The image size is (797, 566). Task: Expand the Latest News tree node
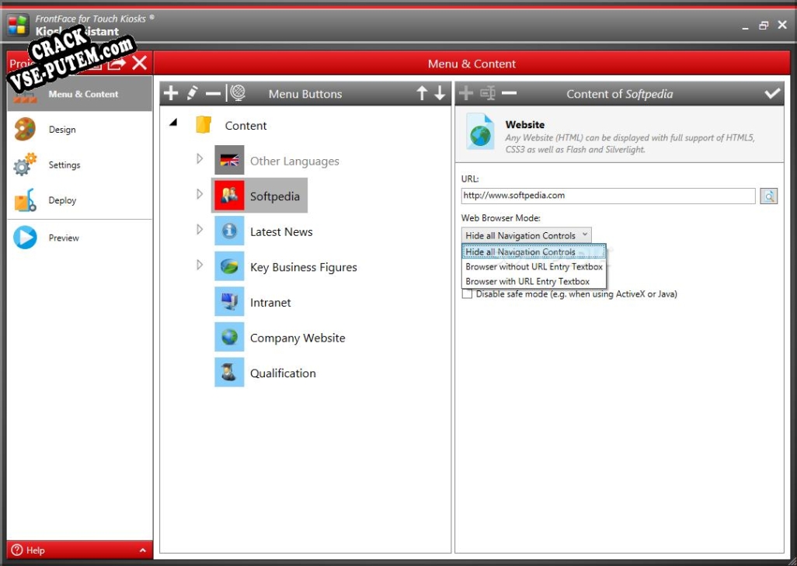click(x=200, y=230)
